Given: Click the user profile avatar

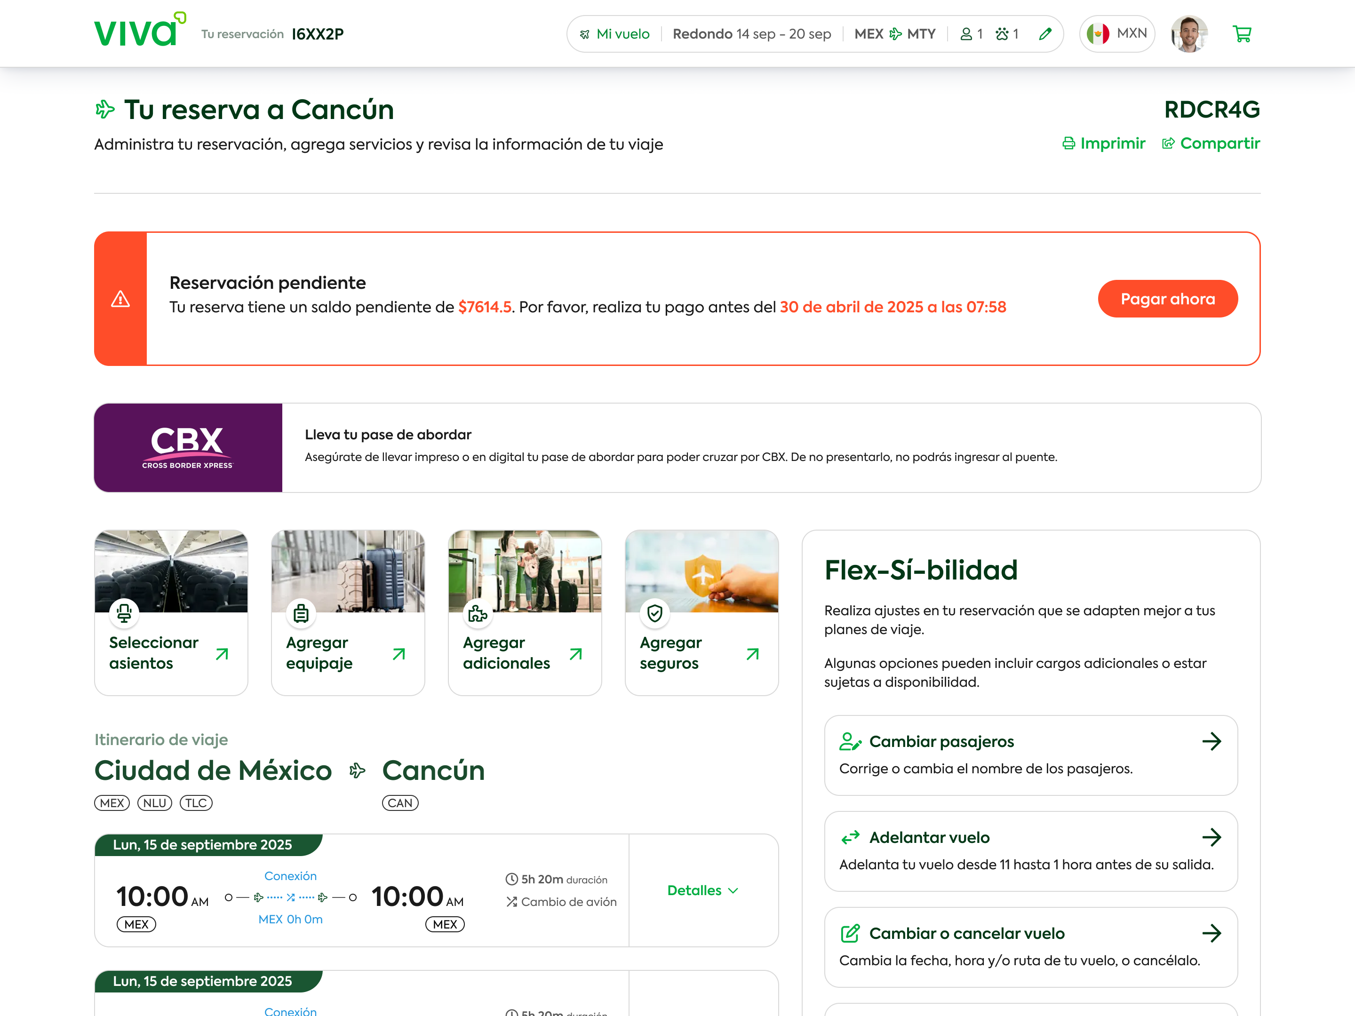Looking at the screenshot, I should [1189, 34].
